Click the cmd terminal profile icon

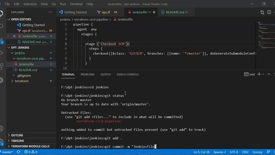click(x=246, y=74)
